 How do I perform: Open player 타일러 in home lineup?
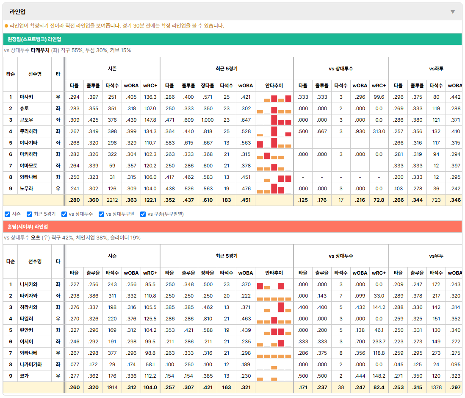pyautogui.click(x=27, y=318)
